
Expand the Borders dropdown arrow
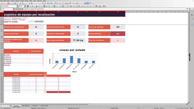94,6
